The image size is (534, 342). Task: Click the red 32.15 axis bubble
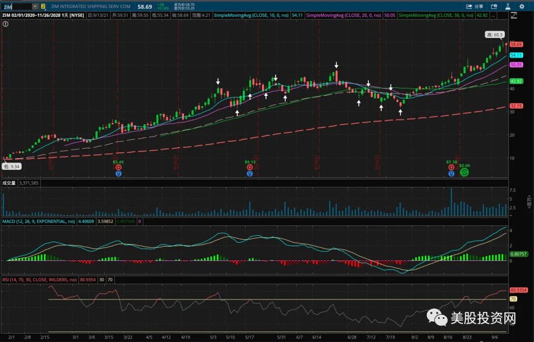pyautogui.click(x=516, y=106)
